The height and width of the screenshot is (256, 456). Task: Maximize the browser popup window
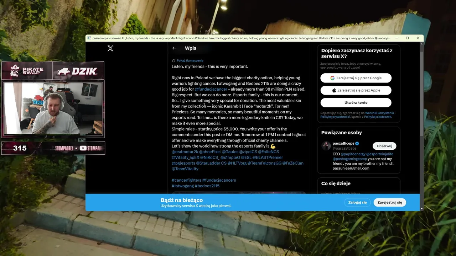[x=407, y=38]
